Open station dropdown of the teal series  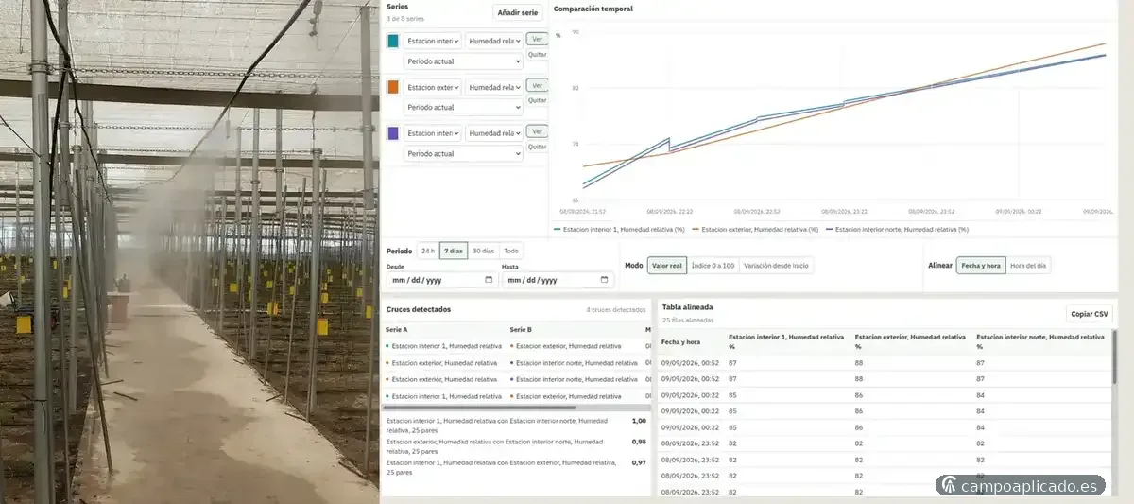point(433,41)
